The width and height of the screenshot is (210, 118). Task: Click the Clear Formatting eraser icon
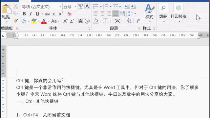click(x=70, y=14)
